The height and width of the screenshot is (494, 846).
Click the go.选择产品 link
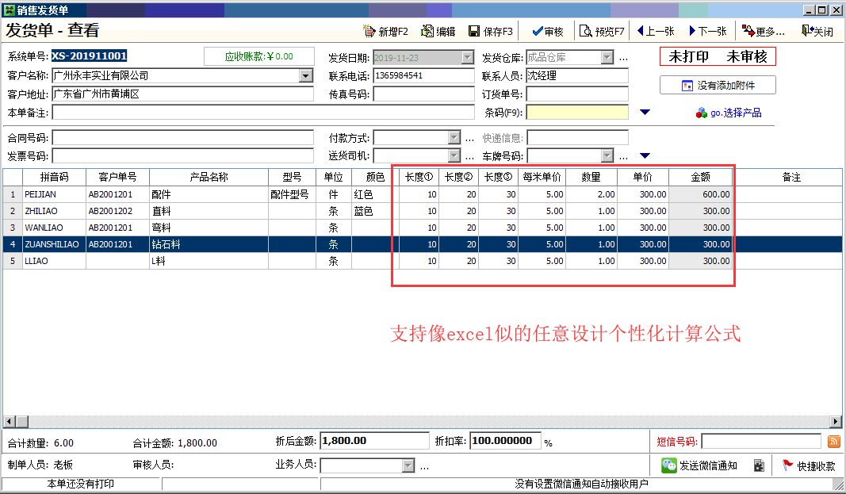coord(729,113)
